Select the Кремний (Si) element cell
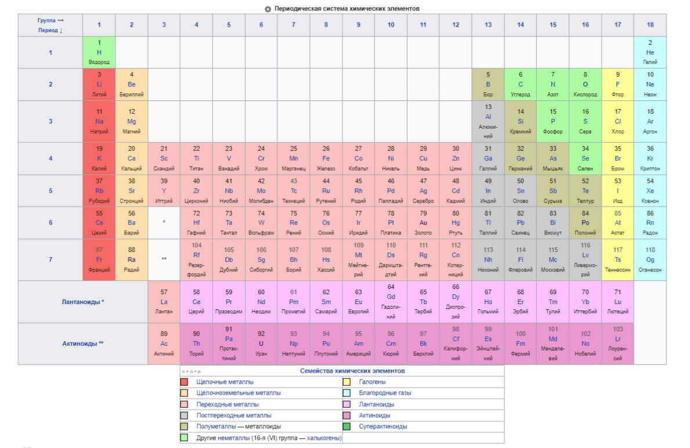690x448 pixels. coord(521,121)
